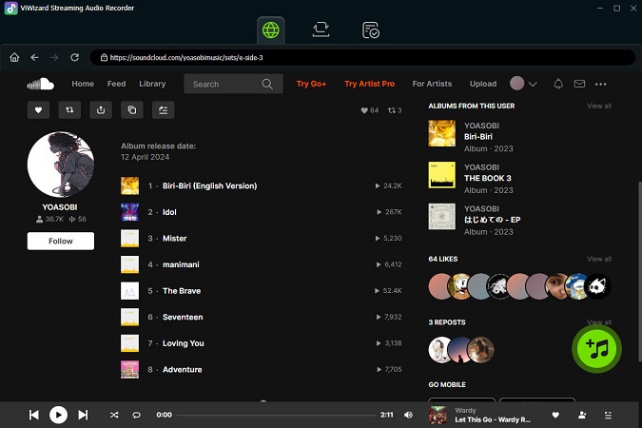The height and width of the screenshot is (428, 642).
Task: Go forward with the right arrow
Action: coord(54,57)
